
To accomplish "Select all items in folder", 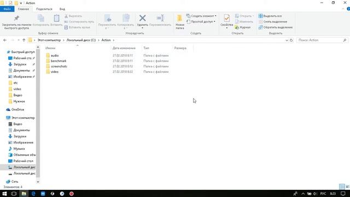I will pos(270,16).
